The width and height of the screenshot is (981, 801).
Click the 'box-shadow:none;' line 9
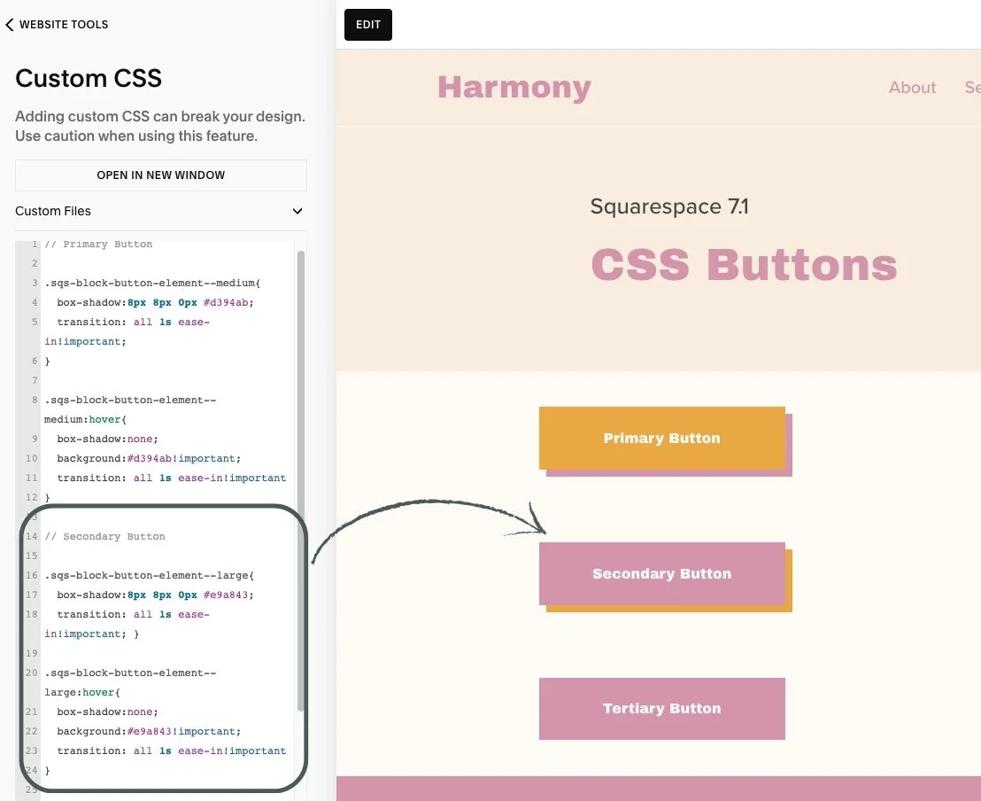point(107,439)
